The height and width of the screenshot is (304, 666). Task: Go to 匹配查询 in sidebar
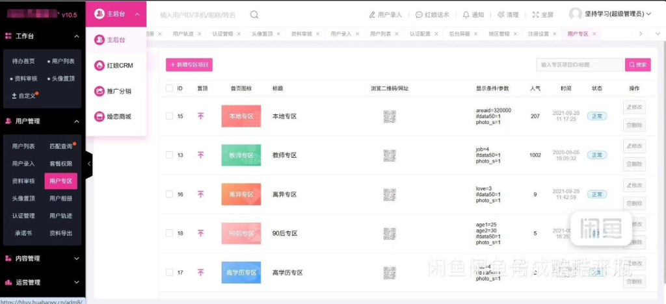pyautogui.click(x=61, y=146)
